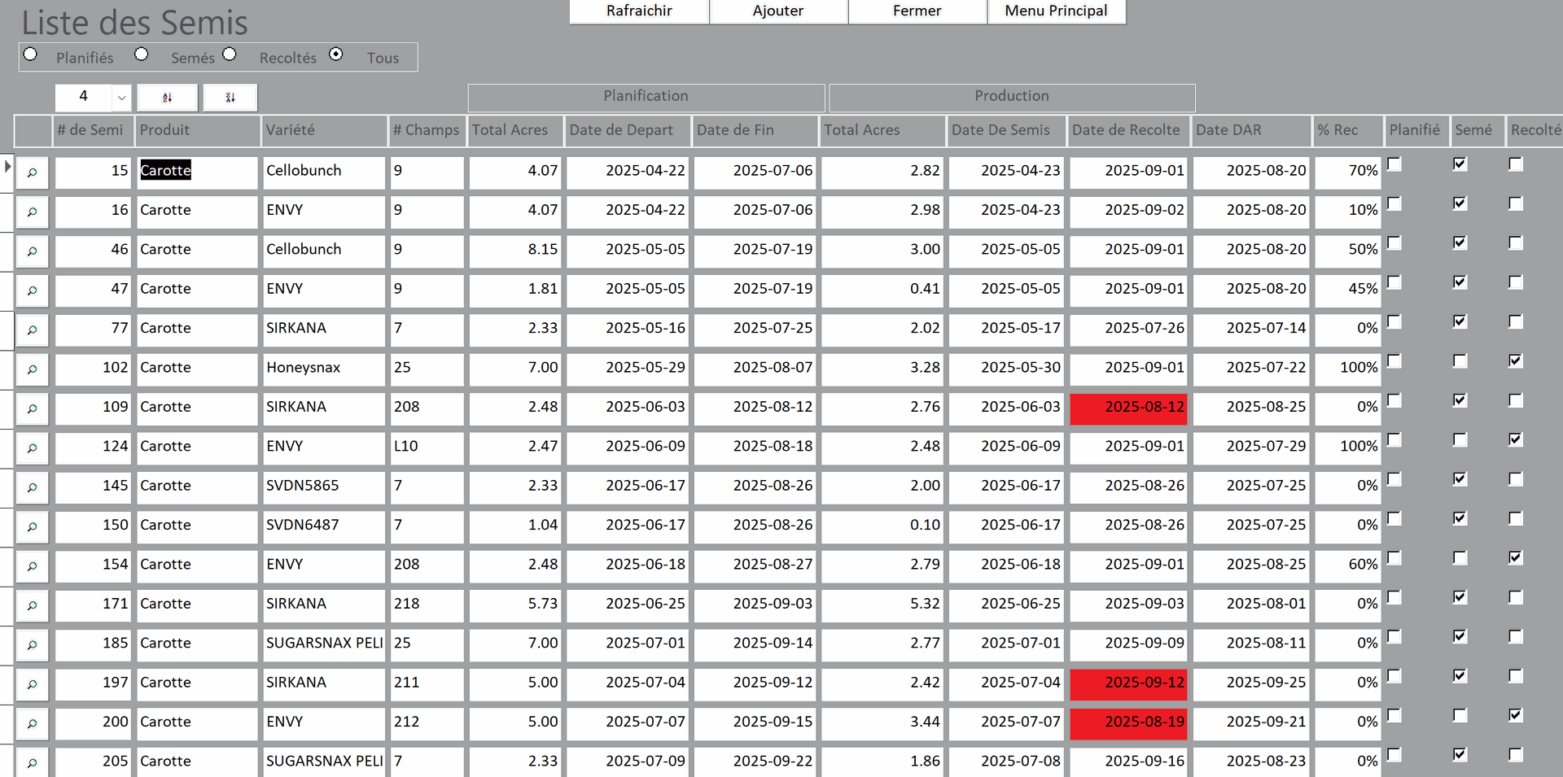Click the magnifier icon for semi 77
1563x777 pixels.
click(33, 330)
